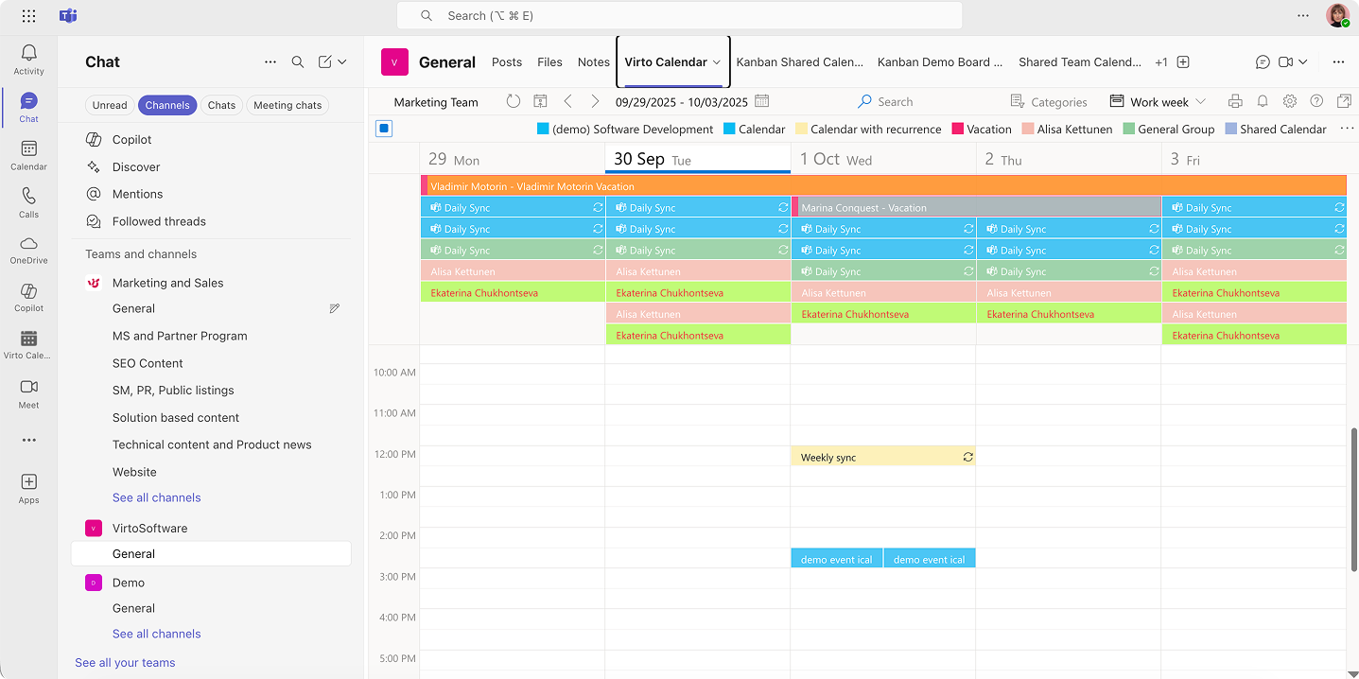1359x679 pixels.
Task: Open Virto Calendar settings gear
Action: coord(1289,101)
